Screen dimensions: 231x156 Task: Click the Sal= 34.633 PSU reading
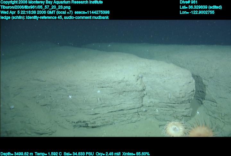79,154
